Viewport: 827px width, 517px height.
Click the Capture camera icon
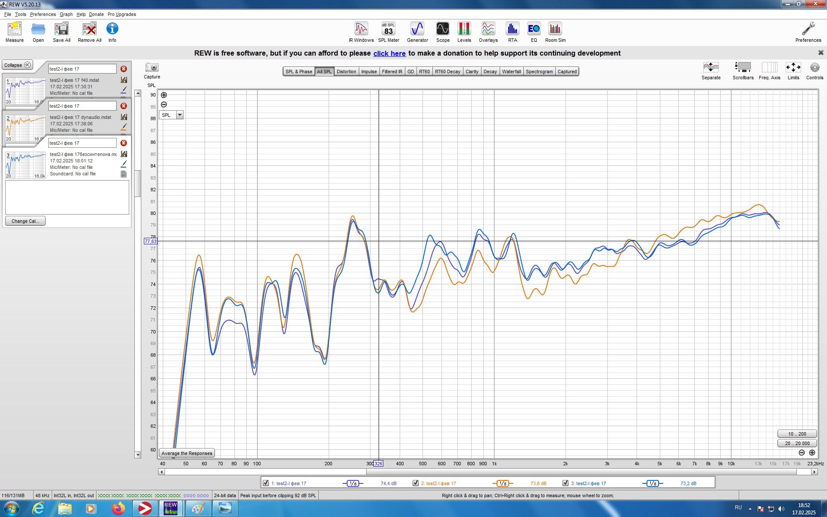152,68
